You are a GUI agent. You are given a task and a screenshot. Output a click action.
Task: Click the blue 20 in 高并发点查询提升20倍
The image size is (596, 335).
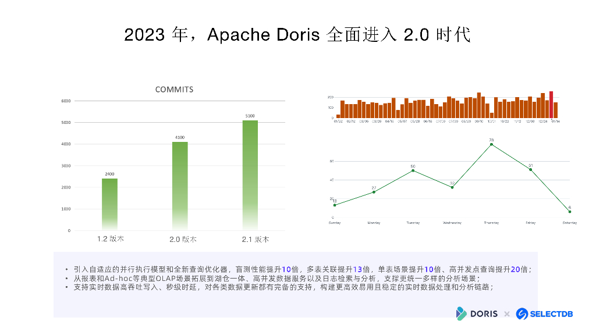point(516,269)
